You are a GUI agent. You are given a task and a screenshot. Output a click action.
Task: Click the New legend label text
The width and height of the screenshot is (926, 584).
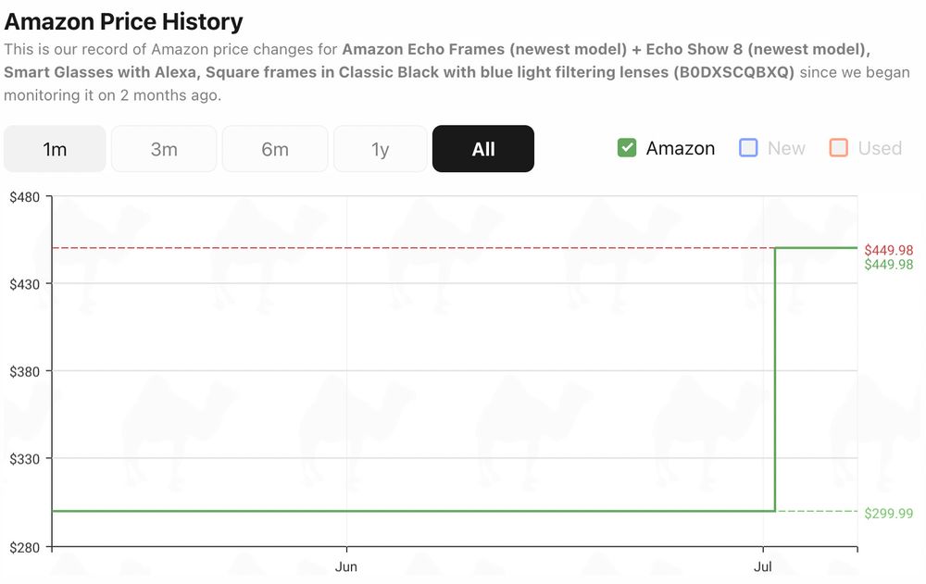(786, 148)
